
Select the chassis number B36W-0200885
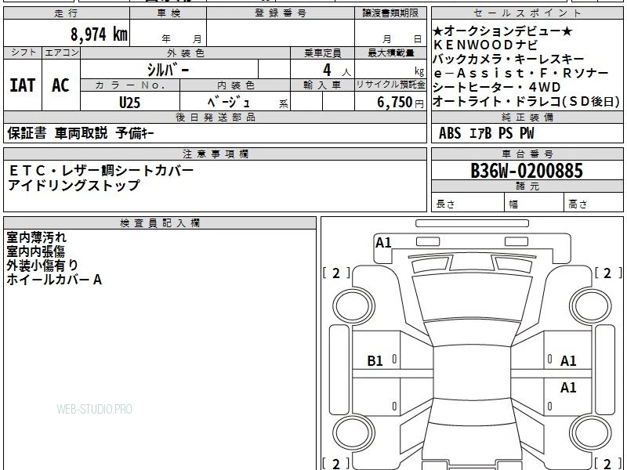point(527,171)
